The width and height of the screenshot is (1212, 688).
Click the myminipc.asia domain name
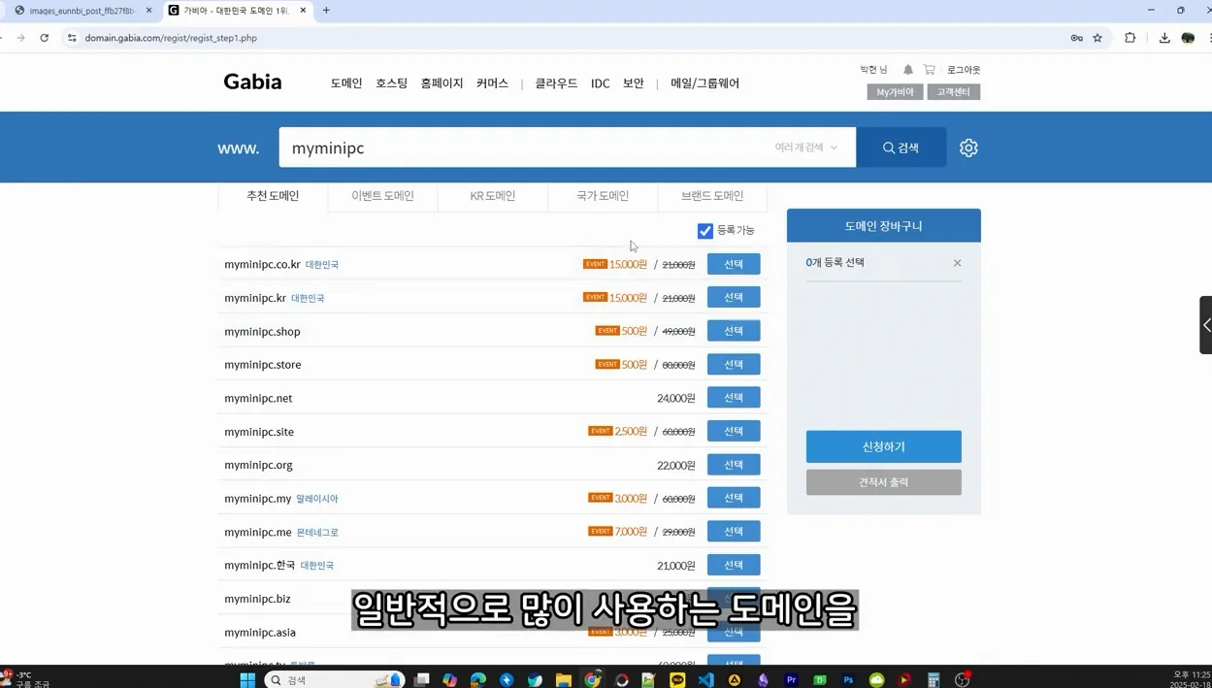coord(260,633)
